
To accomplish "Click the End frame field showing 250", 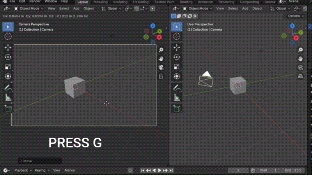I will (x=293, y=170).
